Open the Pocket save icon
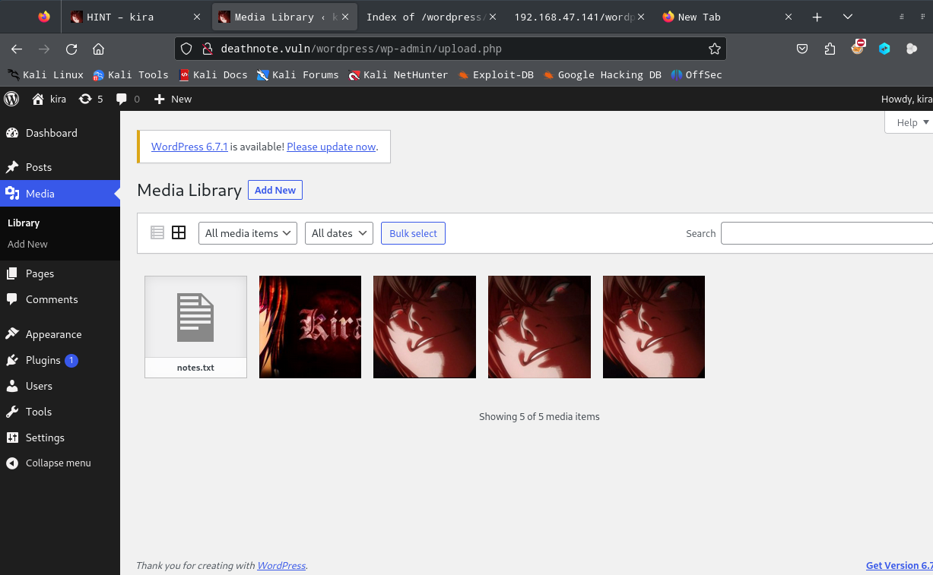The width and height of the screenshot is (933, 575). [802, 49]
